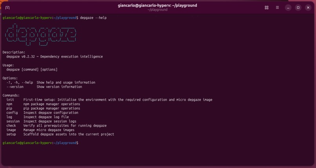Click the window title giancarlo@giancarlo-hyperv: ~/playground
This screenshot has width=316, height=168.
(x=157, y=5)
